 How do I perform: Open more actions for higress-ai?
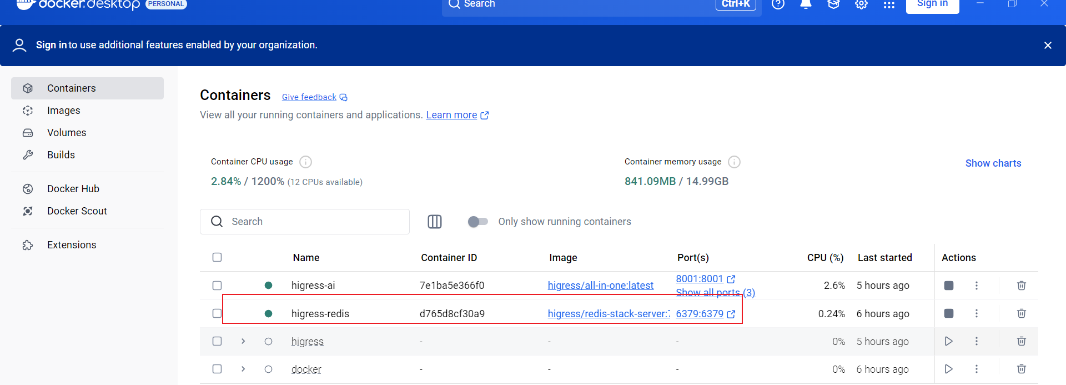click(x=977, y=286)
